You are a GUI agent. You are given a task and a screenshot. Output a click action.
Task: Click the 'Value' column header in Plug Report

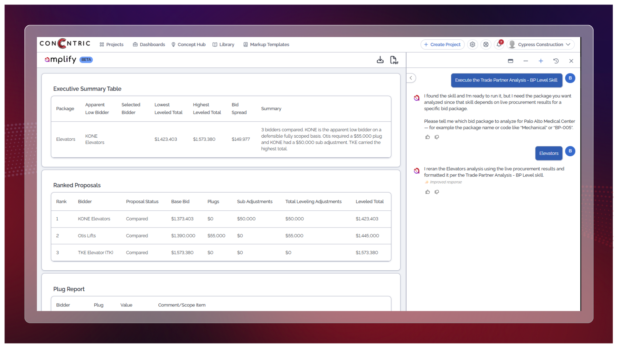coord(126,305)
